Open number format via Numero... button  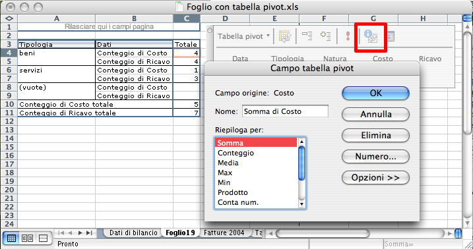tap(375, 157)
